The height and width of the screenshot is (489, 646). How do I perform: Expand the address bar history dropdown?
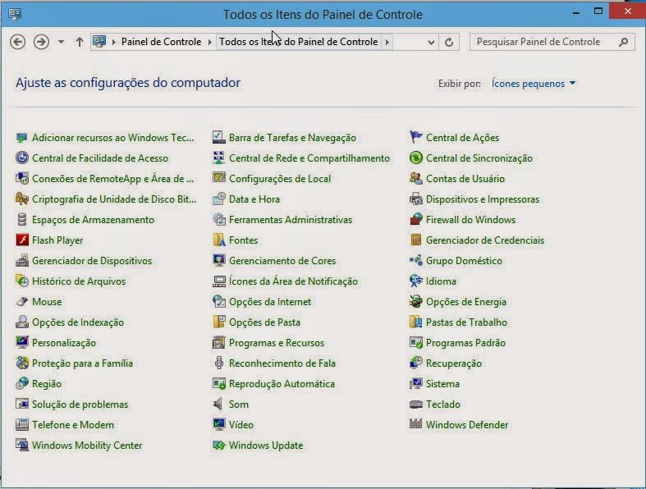pyautogui.click(x=431, y=42)
